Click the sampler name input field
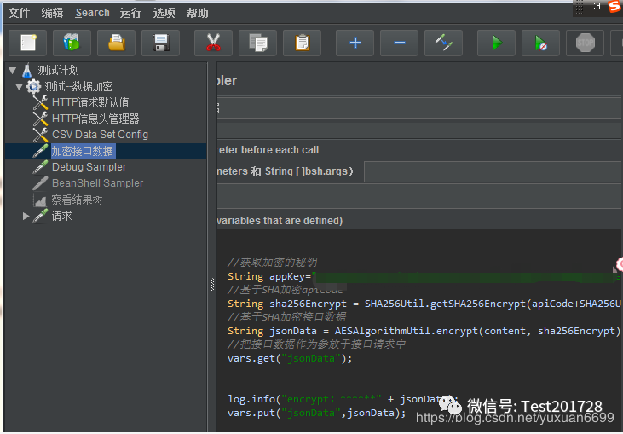623x434 pixels. [x=419, y=107]
